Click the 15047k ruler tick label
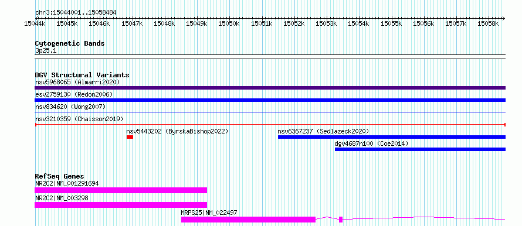 coord(132,23)
